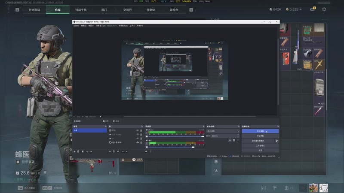Image resolution: width=344 pixels, height=193 pixels.
Task: Toggle lock on 文本 (GDI+) source
Action: tap(141, 134)
